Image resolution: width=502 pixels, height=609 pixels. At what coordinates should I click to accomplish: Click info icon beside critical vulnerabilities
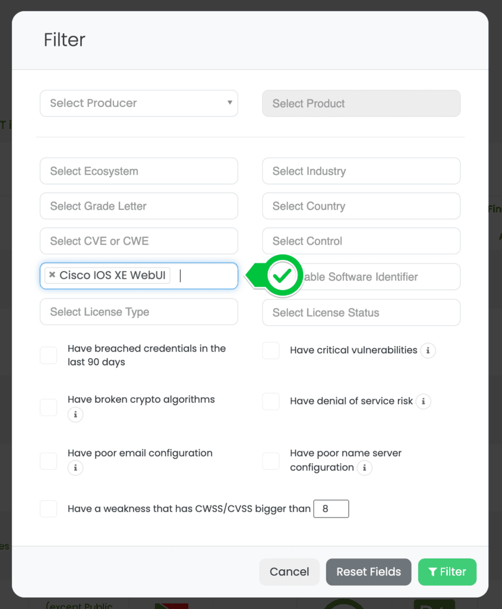[428, 350]
